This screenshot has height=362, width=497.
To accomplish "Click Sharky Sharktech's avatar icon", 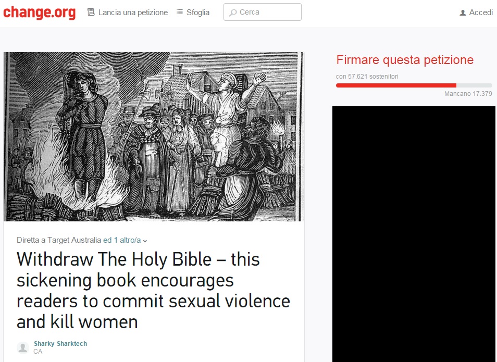I will tap(23, 347).
